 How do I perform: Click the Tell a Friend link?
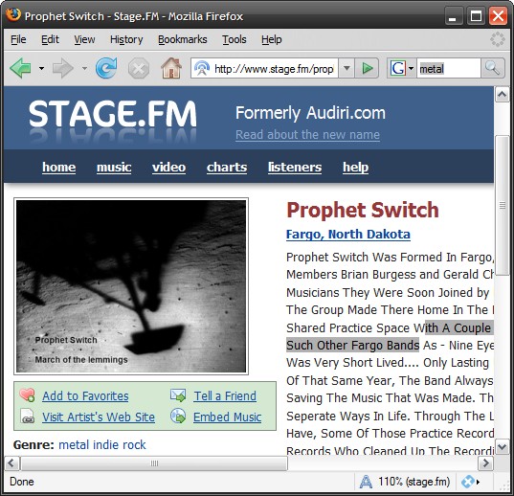pyautogui.click(x=225, y=395)
